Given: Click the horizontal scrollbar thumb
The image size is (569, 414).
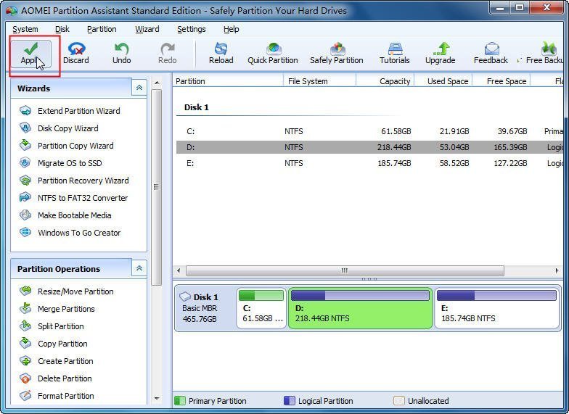Looking at the screenshot, I should point(345,270).
